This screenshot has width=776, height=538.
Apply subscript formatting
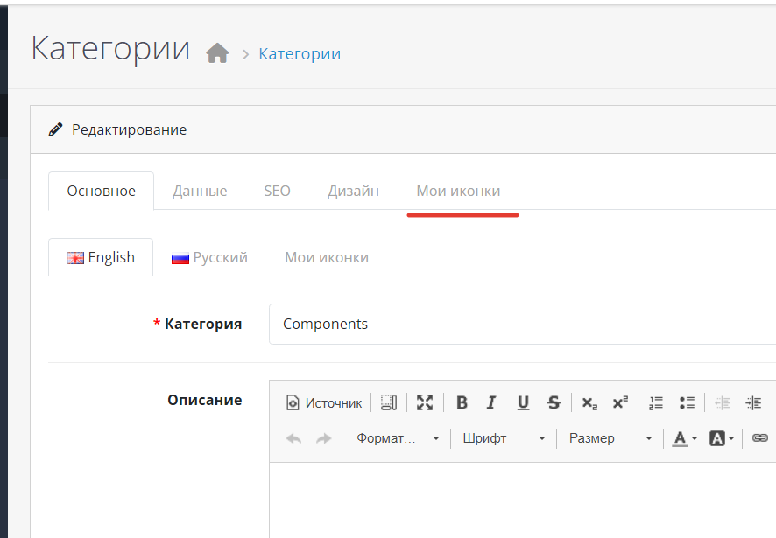(x=589, y=402)
